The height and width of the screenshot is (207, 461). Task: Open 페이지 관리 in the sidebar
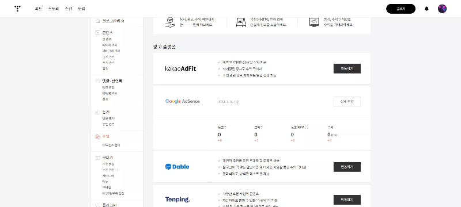[109, 45]
